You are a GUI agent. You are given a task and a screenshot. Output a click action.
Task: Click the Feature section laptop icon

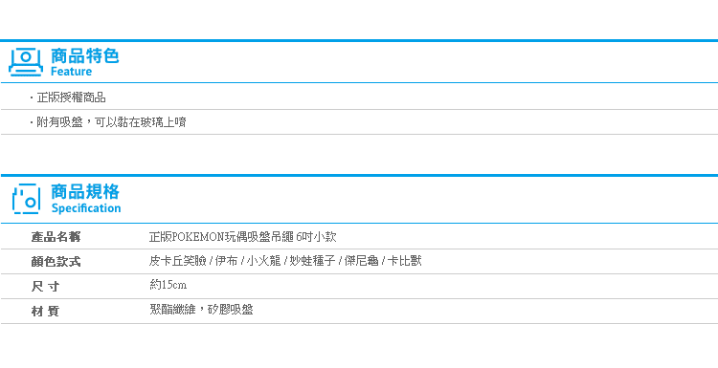point(26,62)
